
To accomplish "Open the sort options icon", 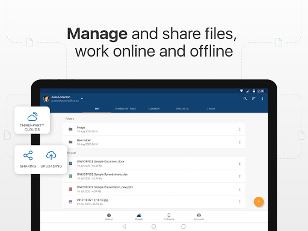I will [254, 99].
